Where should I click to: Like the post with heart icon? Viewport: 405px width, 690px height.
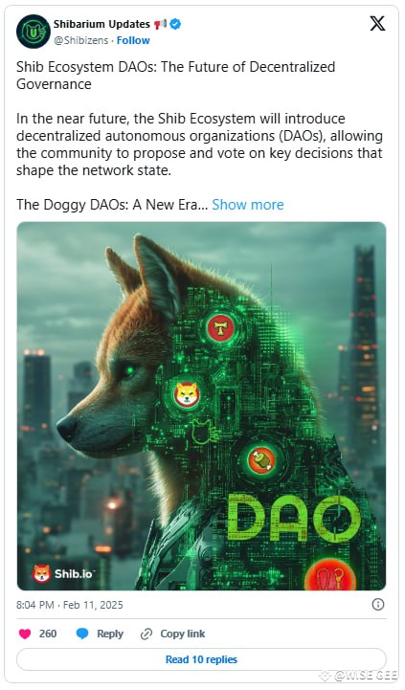tap(25, 634)
